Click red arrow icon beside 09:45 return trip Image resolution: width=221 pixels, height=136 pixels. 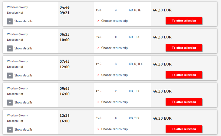coord(98,102)
